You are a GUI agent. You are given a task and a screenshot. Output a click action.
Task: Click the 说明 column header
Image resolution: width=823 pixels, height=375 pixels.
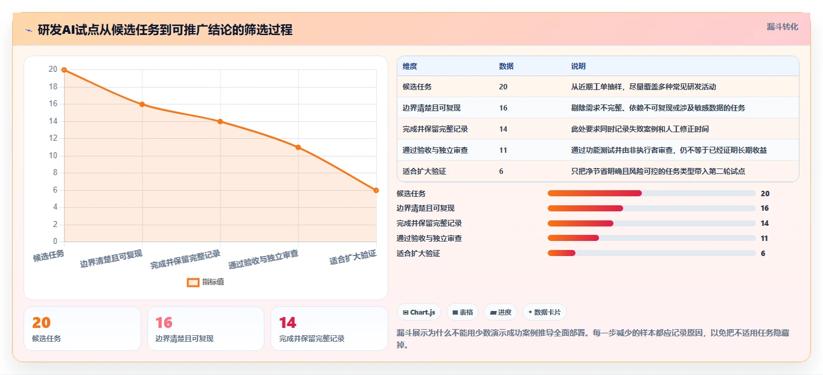tap(578, 66)
